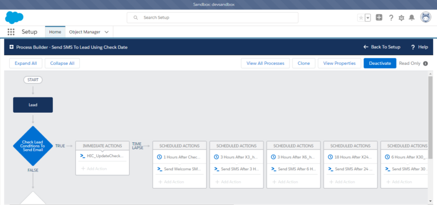Deactivate the process
The image size is (437, 205).
[x=380, y=63]
